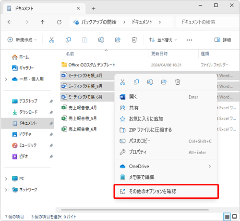Open the See more three-dots menu
The height and width of the screenshot is (221, 240).
pyautogui.click(x=189, y=40)
